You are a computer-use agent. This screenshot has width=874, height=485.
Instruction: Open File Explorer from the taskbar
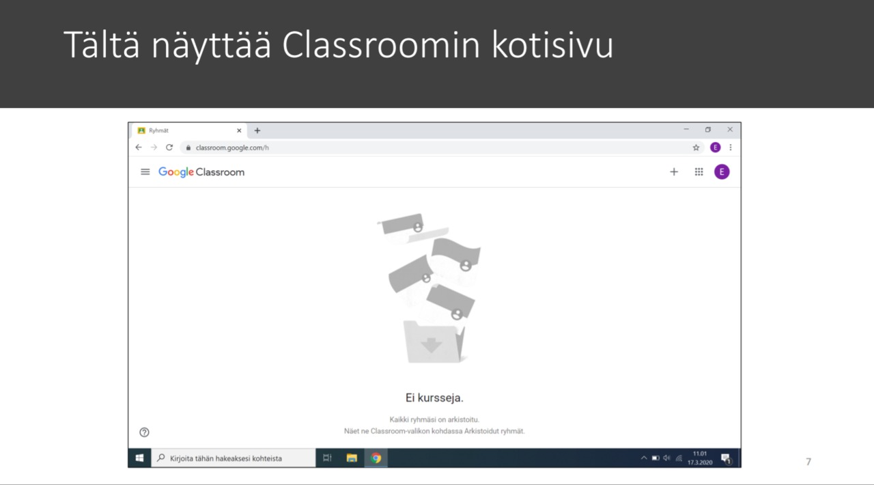pyautogui.click(x=352, y=458)
